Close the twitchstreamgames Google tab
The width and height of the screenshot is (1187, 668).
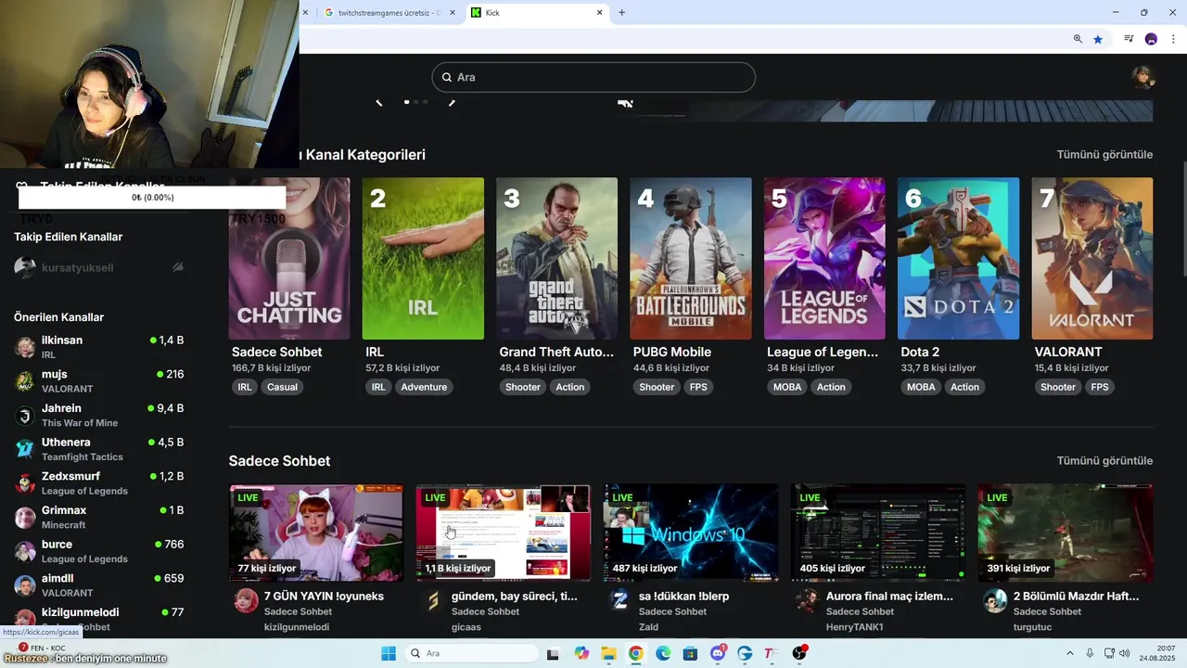click(453, 12)
